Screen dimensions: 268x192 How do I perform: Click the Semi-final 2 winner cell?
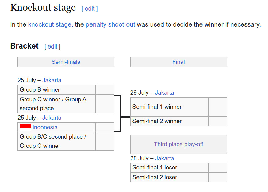tap(169, 121)
